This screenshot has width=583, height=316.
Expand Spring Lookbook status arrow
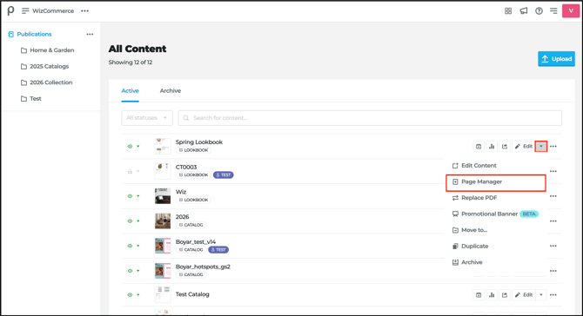point(138,146)
